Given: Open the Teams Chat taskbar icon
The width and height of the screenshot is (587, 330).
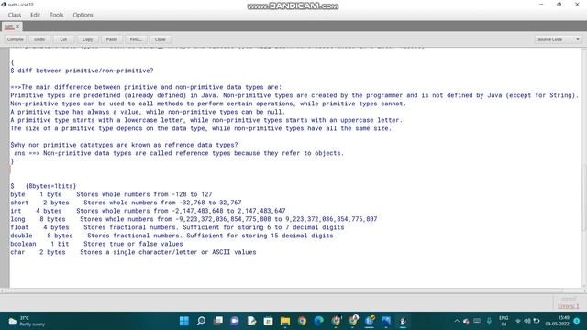Looking at the screenshot, I should click(x=235, y=321).
